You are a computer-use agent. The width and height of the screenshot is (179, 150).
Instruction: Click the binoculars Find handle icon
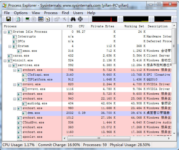pyautogui.click(x=73, y=19)
